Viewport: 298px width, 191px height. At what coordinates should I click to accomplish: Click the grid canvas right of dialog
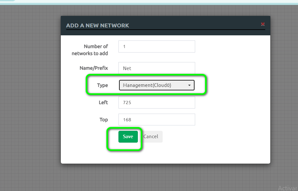284,95
